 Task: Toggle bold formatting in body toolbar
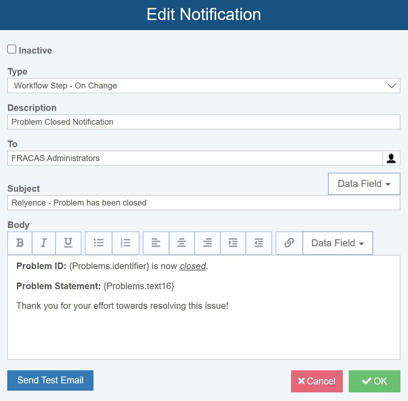20,243
